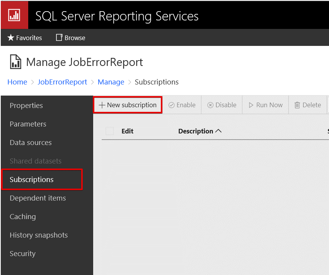Click the Enable checkmark icon

pos(171,105)
